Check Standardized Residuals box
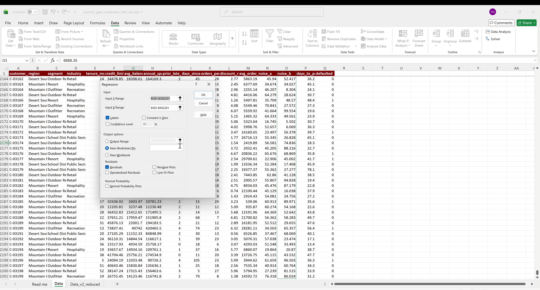The image size is (540, 290). (107, 172)
